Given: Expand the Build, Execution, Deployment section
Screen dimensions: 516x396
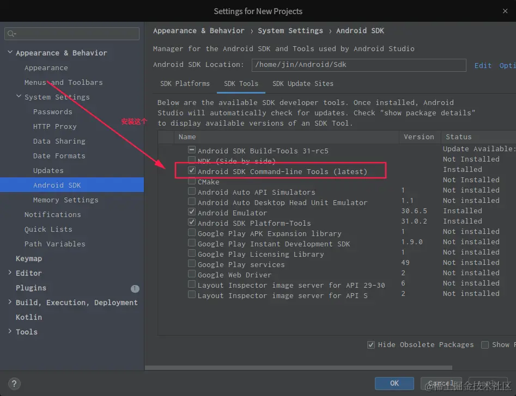Looking at the screenshot, I should [10, 302].
